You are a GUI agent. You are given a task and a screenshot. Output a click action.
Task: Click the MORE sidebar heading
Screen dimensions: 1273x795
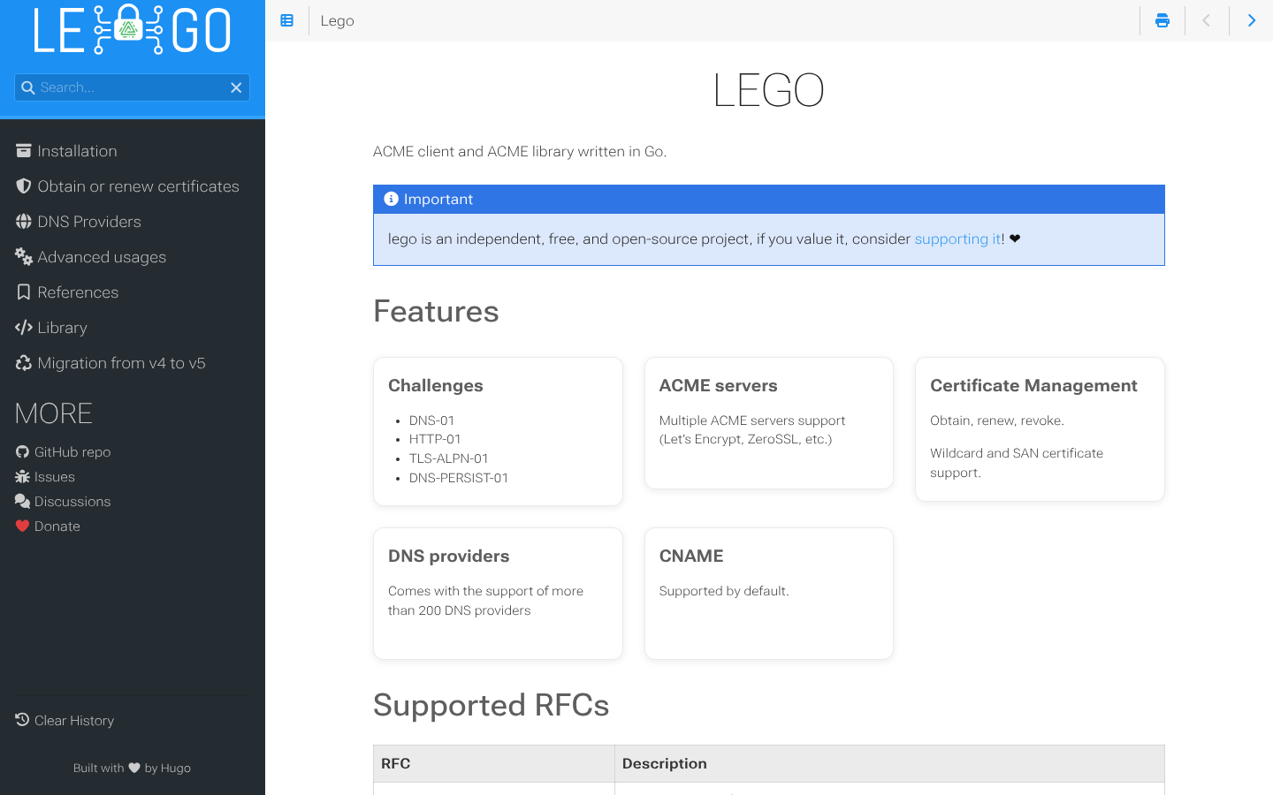pyautogui.click(x=54, y=413)
